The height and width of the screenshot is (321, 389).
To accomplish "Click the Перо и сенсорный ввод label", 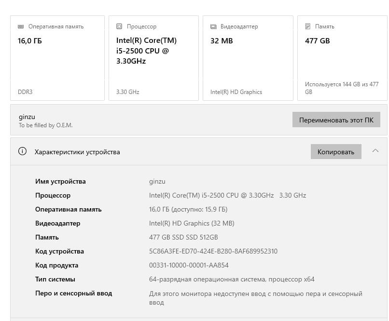I will [73, 293].
